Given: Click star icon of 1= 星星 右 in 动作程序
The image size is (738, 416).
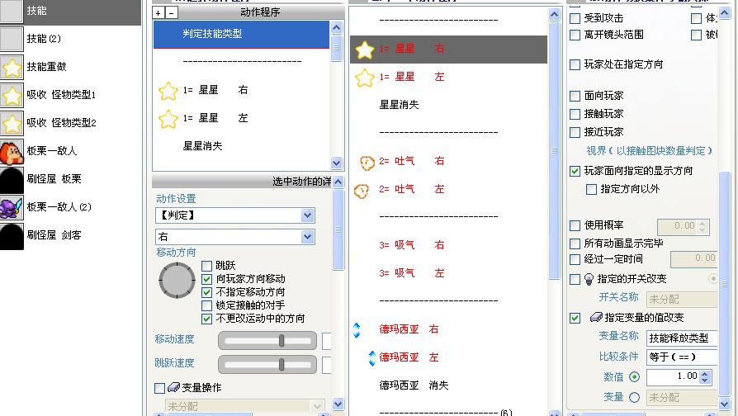Looking at the screenshot, I should (x=168, y=90).
